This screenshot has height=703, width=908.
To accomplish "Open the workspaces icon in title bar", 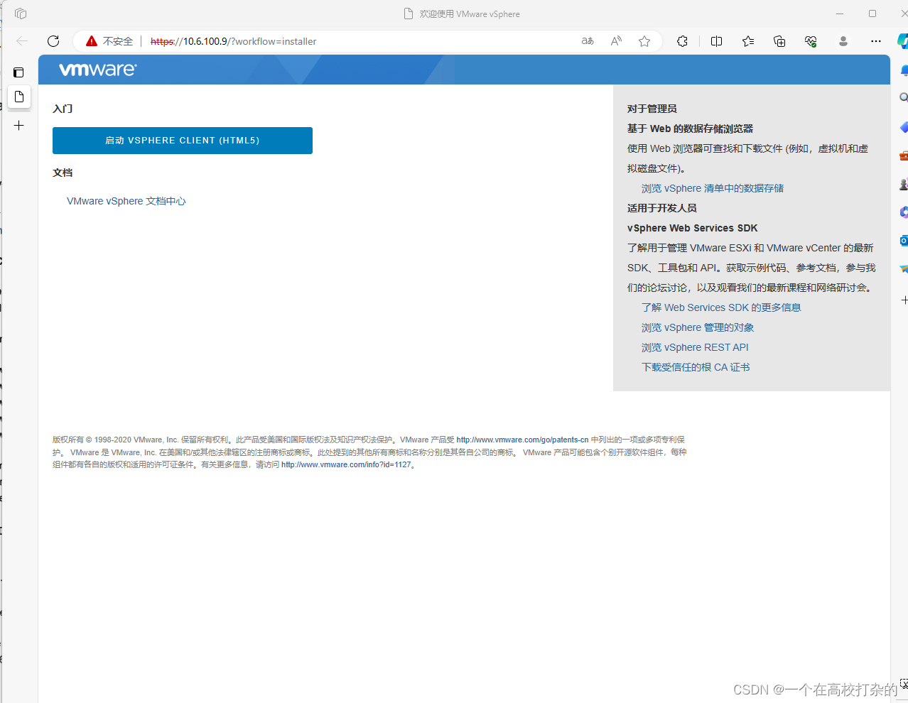I will click(21, 13).
